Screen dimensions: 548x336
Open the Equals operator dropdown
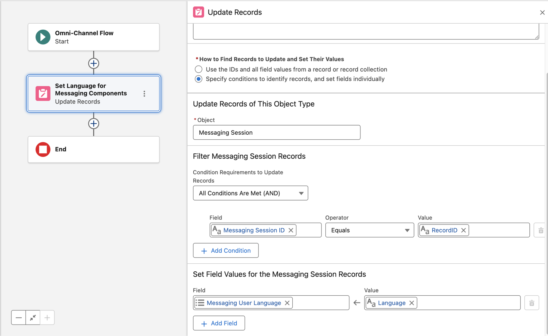coord(370,230)
